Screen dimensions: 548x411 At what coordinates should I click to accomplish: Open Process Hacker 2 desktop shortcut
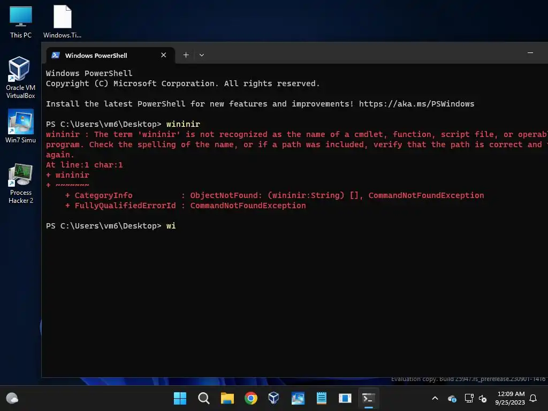(x=21, y=184)
